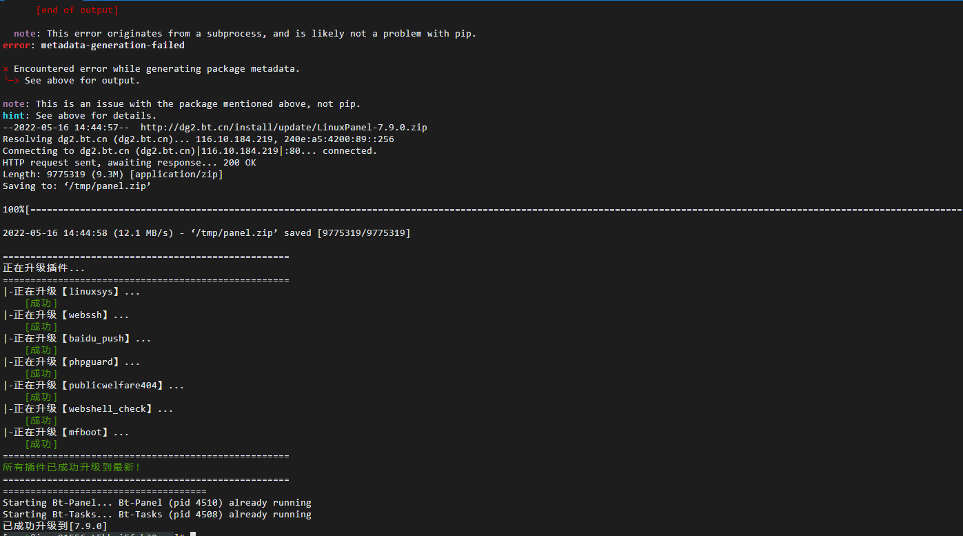Click the 100% download progress bar

pyautogui.click(x=483, y=210)
